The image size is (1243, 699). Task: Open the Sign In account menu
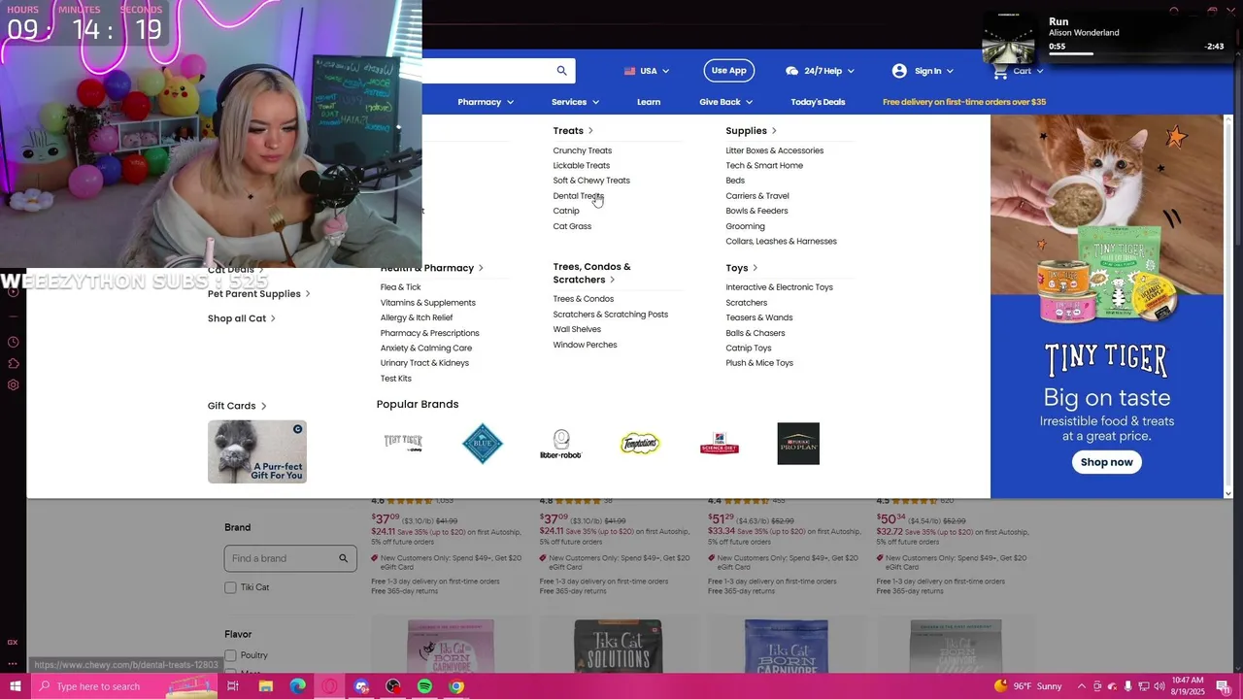923,71
